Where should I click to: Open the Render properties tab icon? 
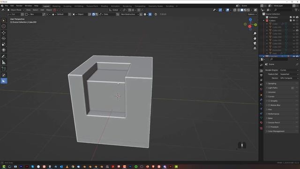coord(261,71)
